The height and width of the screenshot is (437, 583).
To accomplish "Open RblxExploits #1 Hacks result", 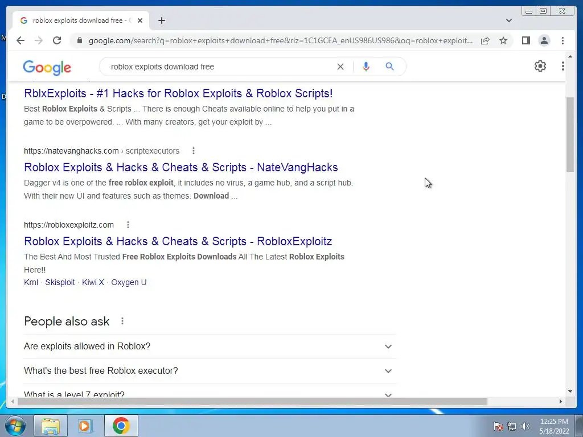I will [178, 93].
